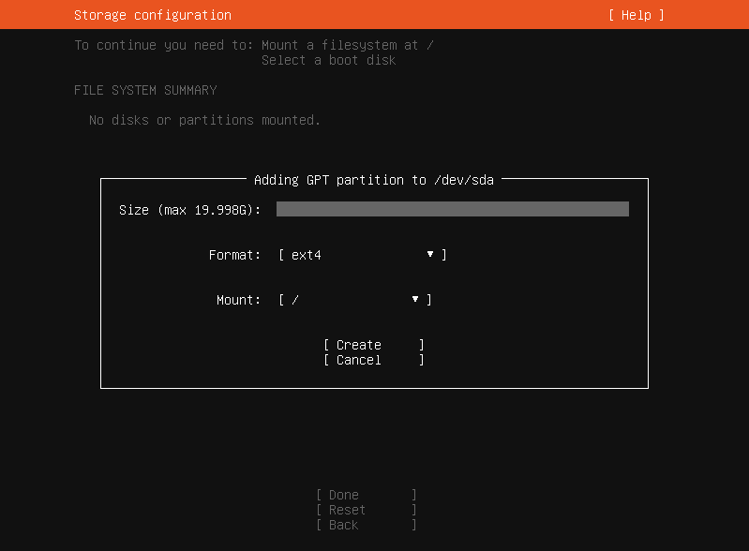Open the Mount dropdown showing /
749x551 pixels.
tap(355, 300)
